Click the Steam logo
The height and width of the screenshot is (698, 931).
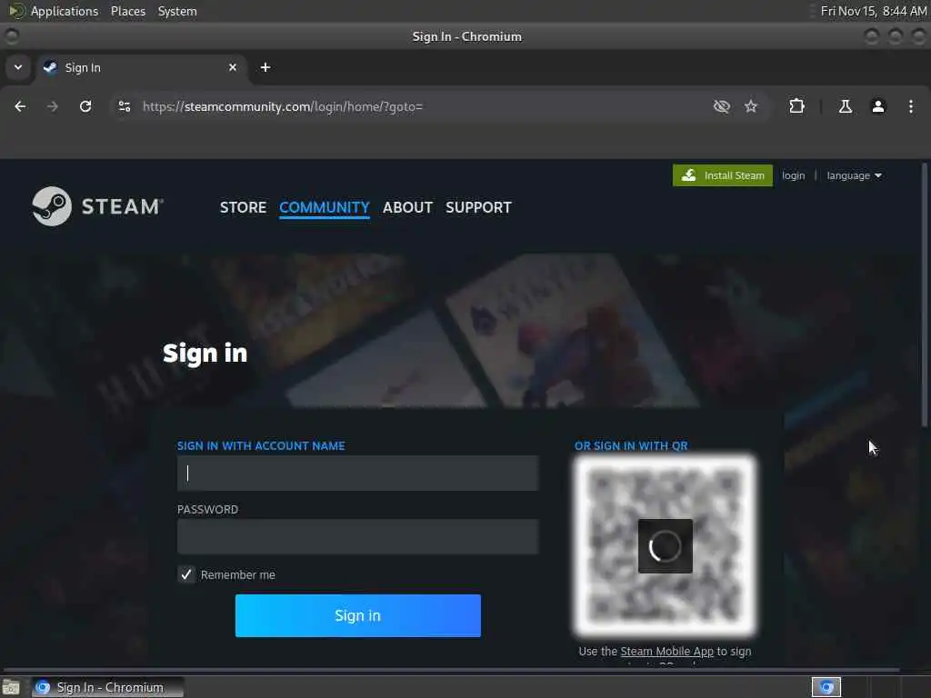[98, 206]
